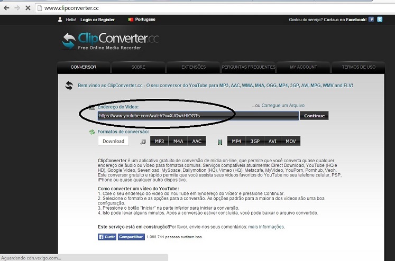Click the Facebook text link in header
The width and height of the screenshot is (395, 261).
point(356,20)
